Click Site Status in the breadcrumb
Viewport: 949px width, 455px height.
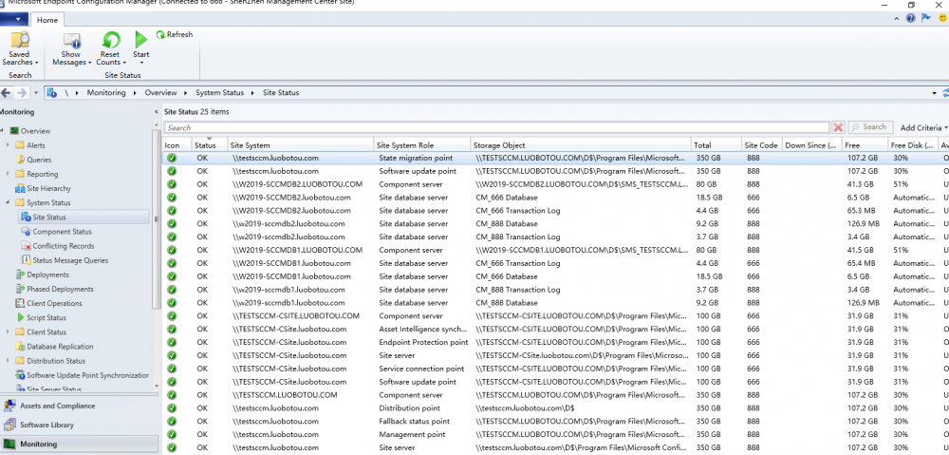[x=281, y=93]
